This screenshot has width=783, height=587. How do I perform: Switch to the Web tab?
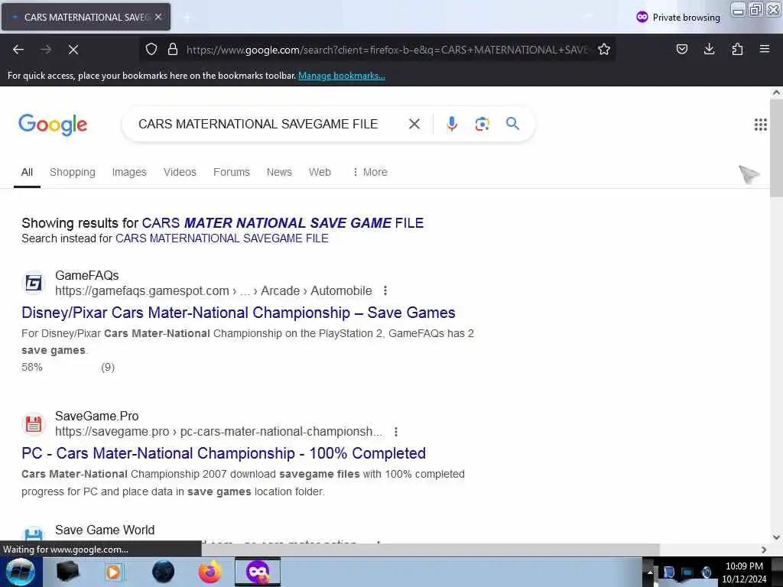click(320, 172)
